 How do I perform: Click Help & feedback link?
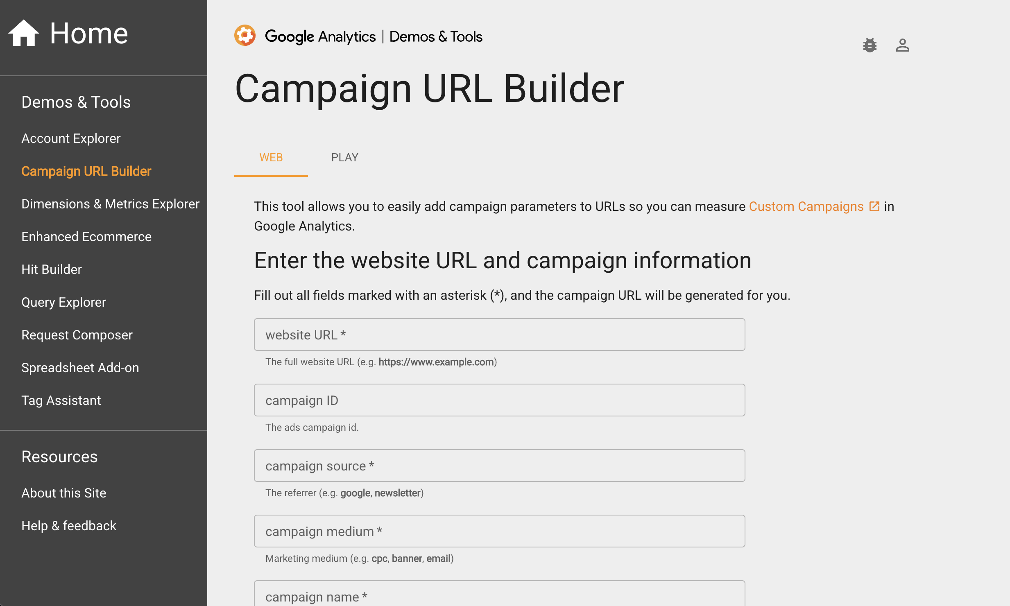(x=69, y=526)
